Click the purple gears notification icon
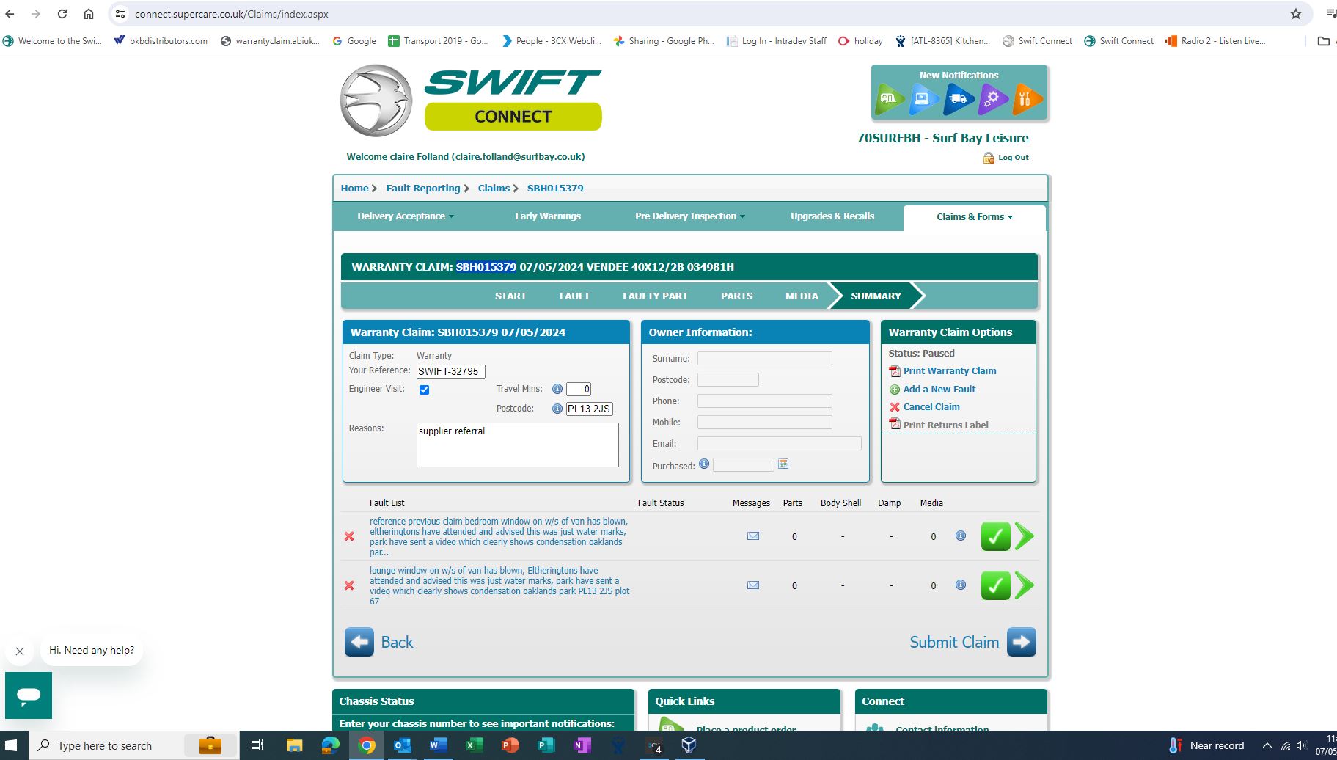The height and width of the screenshot is (760, 1337). click(x=992, y=99)
